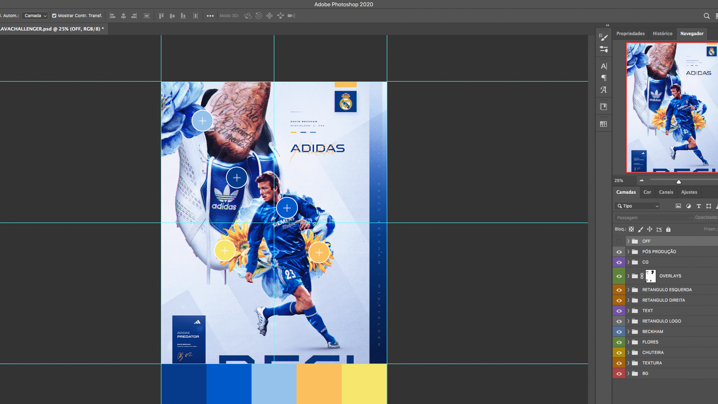Open the Passagem blend mode dropdown
This screenshot has width=718, height=404.
pos(653,218)
